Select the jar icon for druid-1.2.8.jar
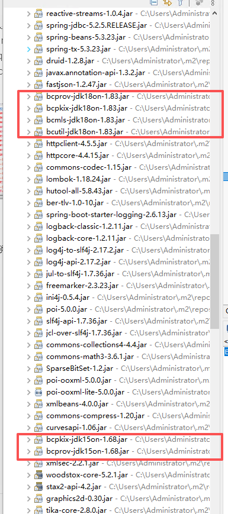The width and height of the screenshot is (228, 514). click(38, 61)
